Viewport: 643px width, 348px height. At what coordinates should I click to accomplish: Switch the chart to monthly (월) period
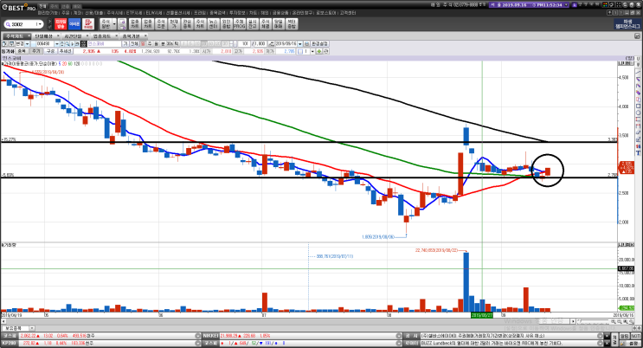[157, 43]
